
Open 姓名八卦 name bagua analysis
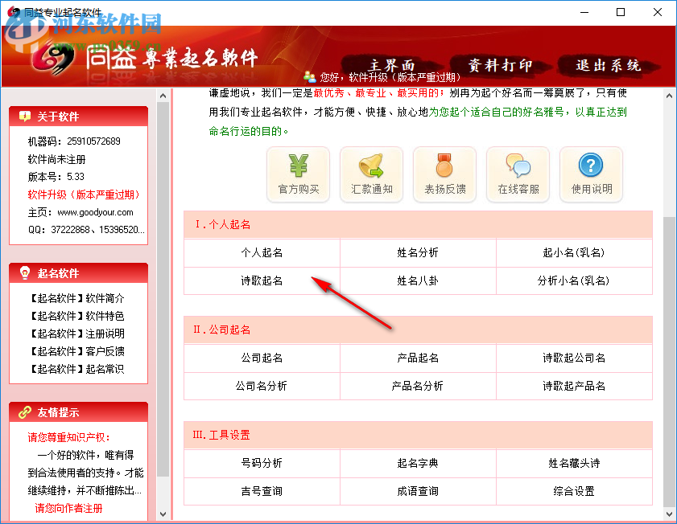(417, 280)
